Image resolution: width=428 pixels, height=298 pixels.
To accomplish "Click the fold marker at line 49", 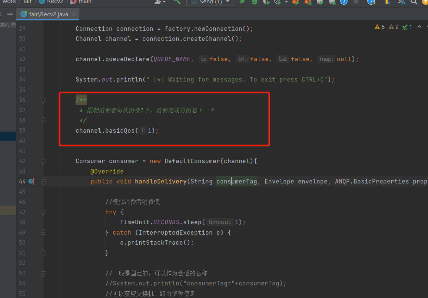I will pos(43,232).
